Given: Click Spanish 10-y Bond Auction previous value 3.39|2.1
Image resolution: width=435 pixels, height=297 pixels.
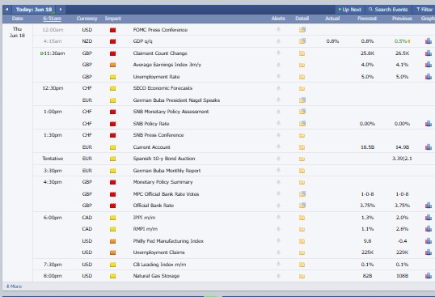Looking at the screenshot, I should coord(402,159).
